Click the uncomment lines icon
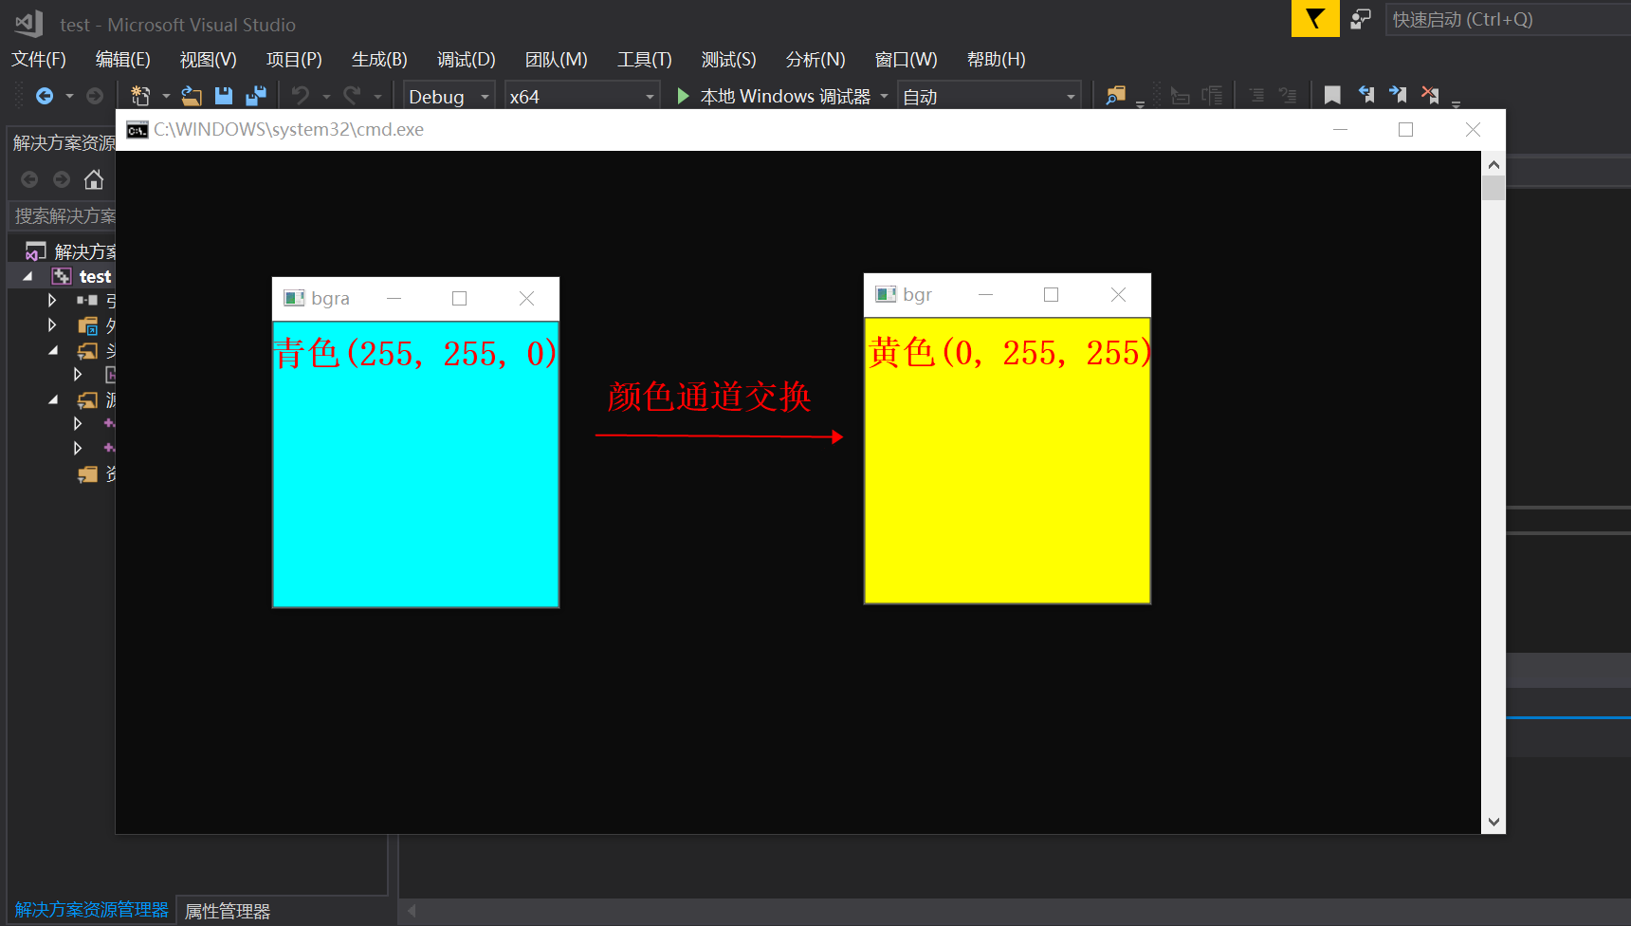 point(1288,96)
